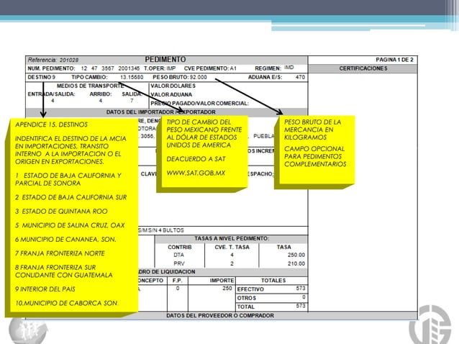Click the TASAS A NIVEL PEDIMENTO header
Screen dimensions: 459x344
(232, 239)
